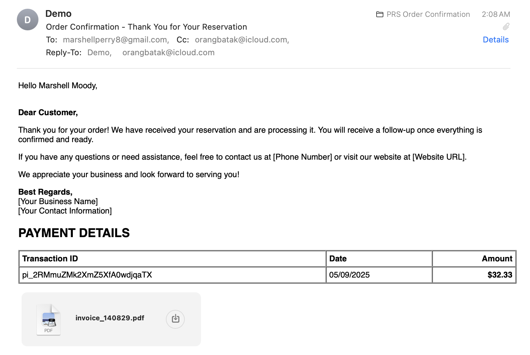The image size is (530, 355).
Task: Click the paperclip attachment icon
Action: pyautogui.click(x=506, y=26)
